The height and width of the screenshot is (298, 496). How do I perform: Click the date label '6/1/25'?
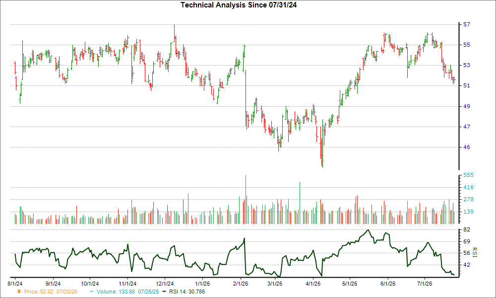click(387, 284)
